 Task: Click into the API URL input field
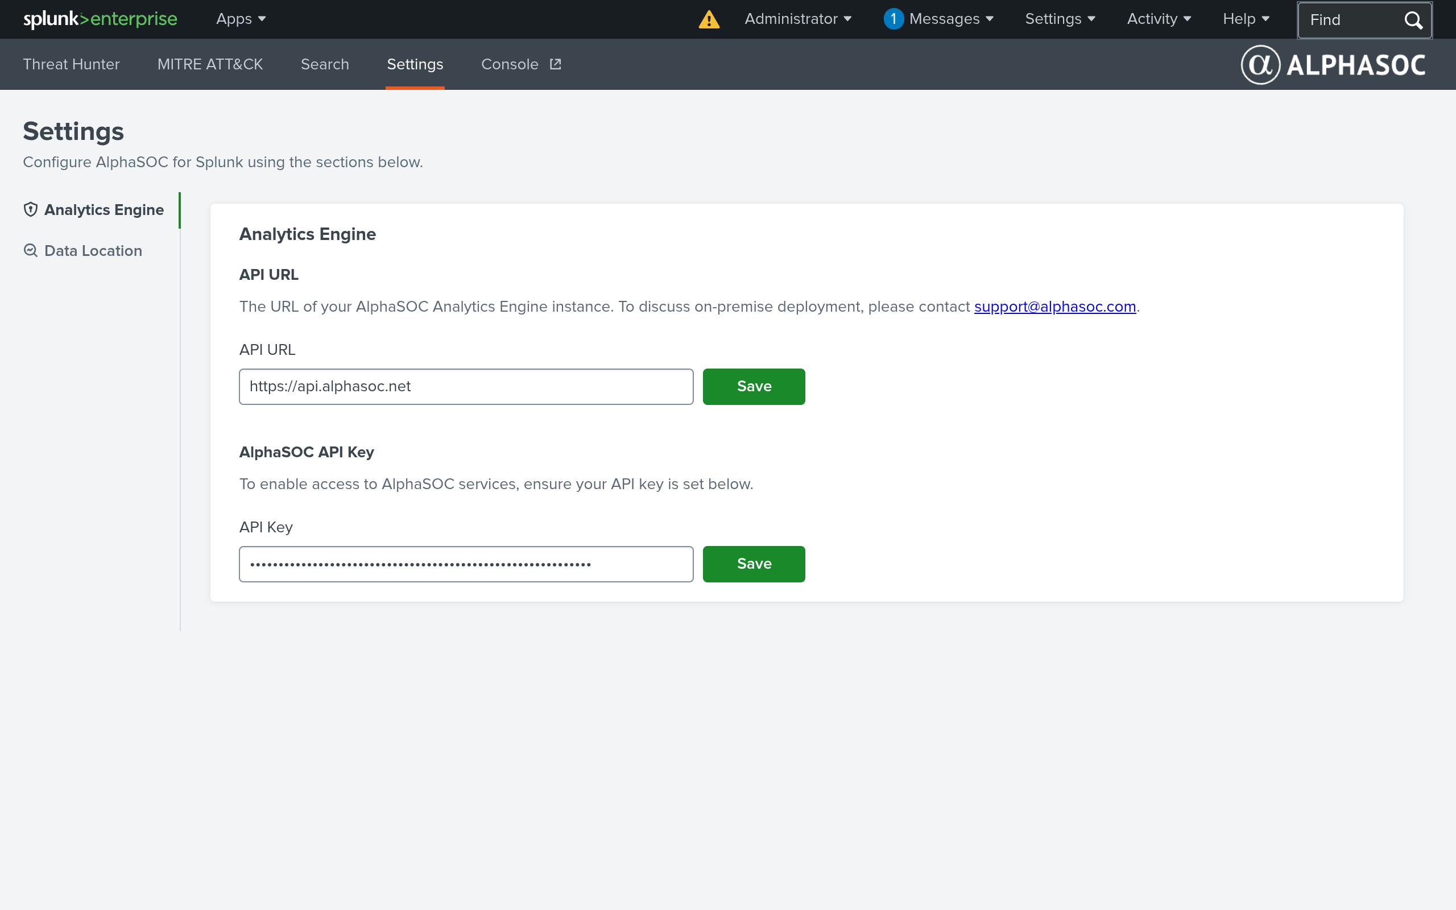466,387
